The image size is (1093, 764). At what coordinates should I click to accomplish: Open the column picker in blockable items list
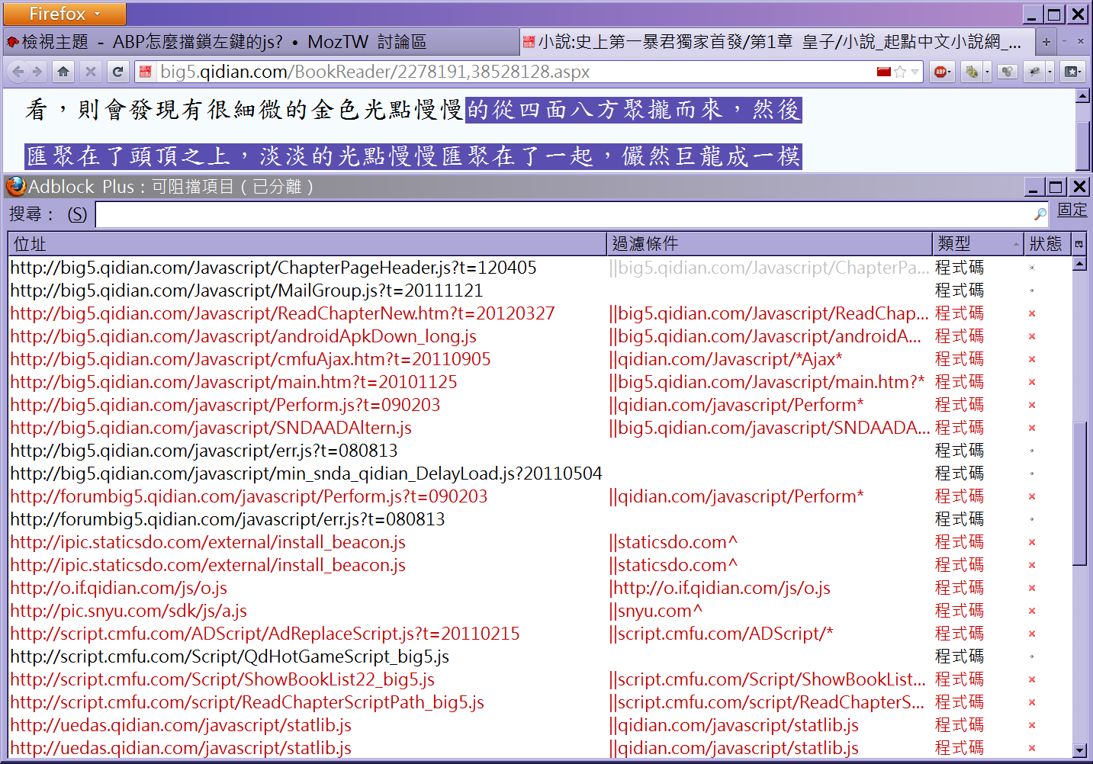point(1079,244)
